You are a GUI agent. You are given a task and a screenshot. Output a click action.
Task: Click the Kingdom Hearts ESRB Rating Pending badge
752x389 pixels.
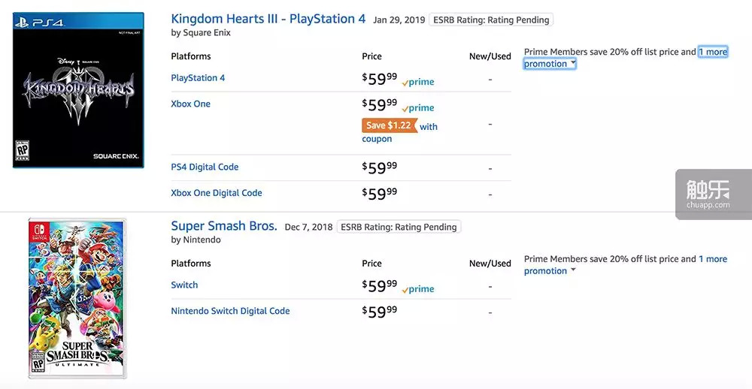point(491,20)
